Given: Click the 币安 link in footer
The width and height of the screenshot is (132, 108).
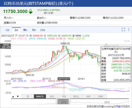Looking at the screenshot, I should (x=118, y=106).
